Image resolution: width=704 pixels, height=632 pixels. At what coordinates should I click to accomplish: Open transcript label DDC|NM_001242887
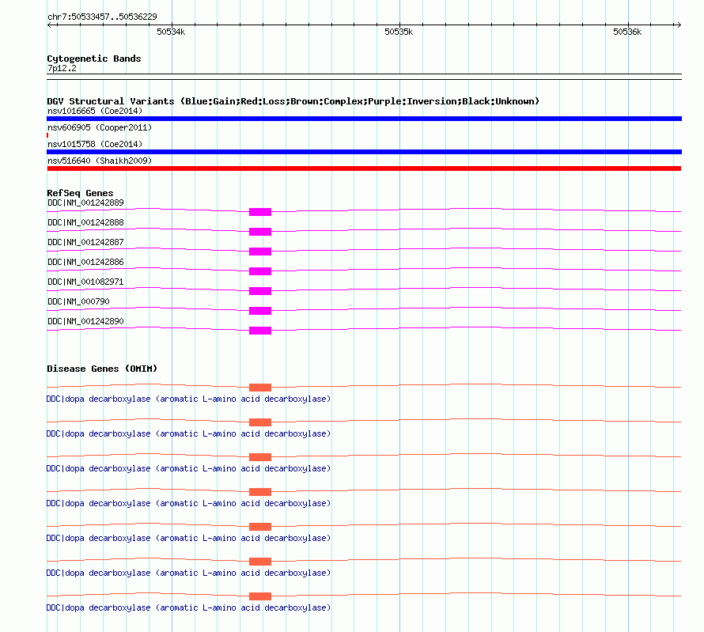pyautogui.click(x=85, y=242)
